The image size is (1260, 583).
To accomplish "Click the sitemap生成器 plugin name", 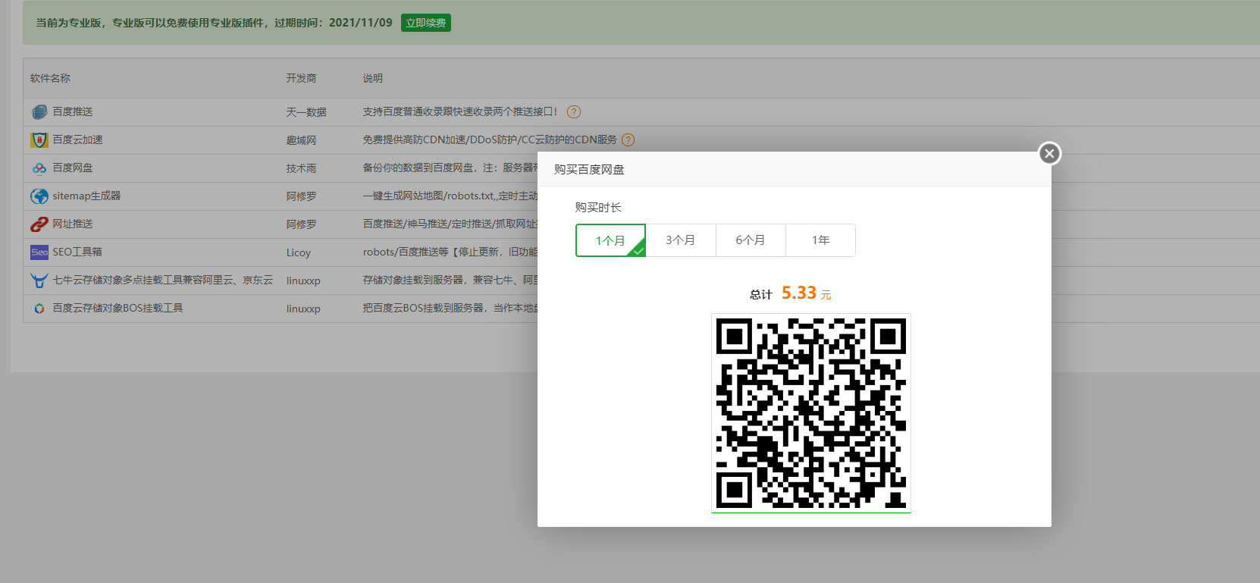I will (x=86, y=196).
